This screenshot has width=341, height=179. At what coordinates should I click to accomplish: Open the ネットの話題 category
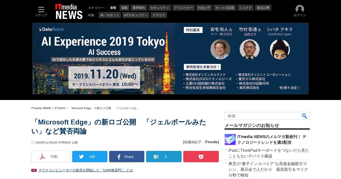225,8
